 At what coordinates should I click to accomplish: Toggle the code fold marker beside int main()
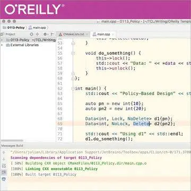(73, 89)
